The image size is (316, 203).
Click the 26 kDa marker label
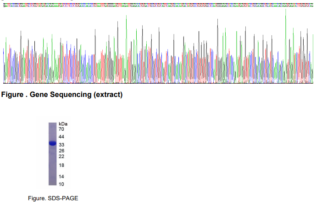tap(61, 150)
